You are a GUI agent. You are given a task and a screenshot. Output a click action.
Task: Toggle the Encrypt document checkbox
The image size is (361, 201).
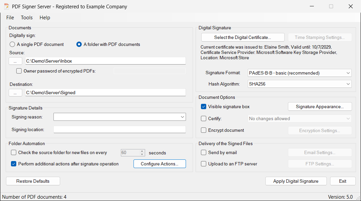204,130
